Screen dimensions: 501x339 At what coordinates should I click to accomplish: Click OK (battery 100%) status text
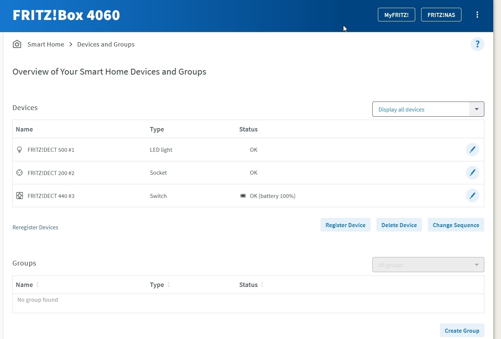click(x=273, y=196)
